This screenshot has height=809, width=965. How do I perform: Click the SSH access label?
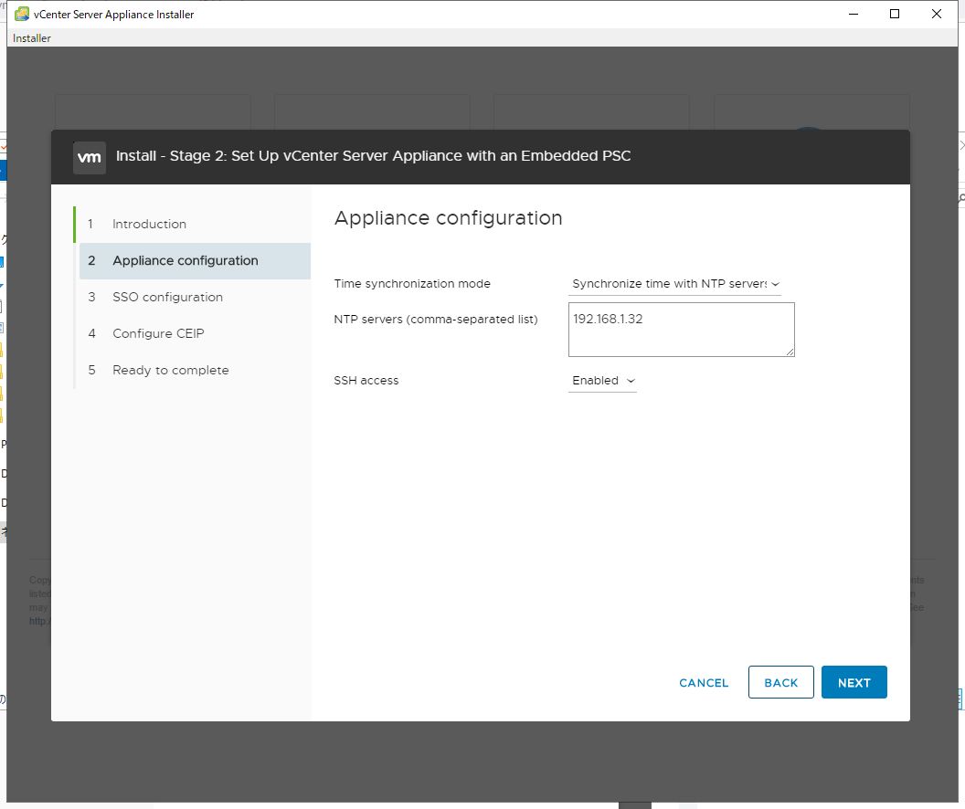click(366, 381)
